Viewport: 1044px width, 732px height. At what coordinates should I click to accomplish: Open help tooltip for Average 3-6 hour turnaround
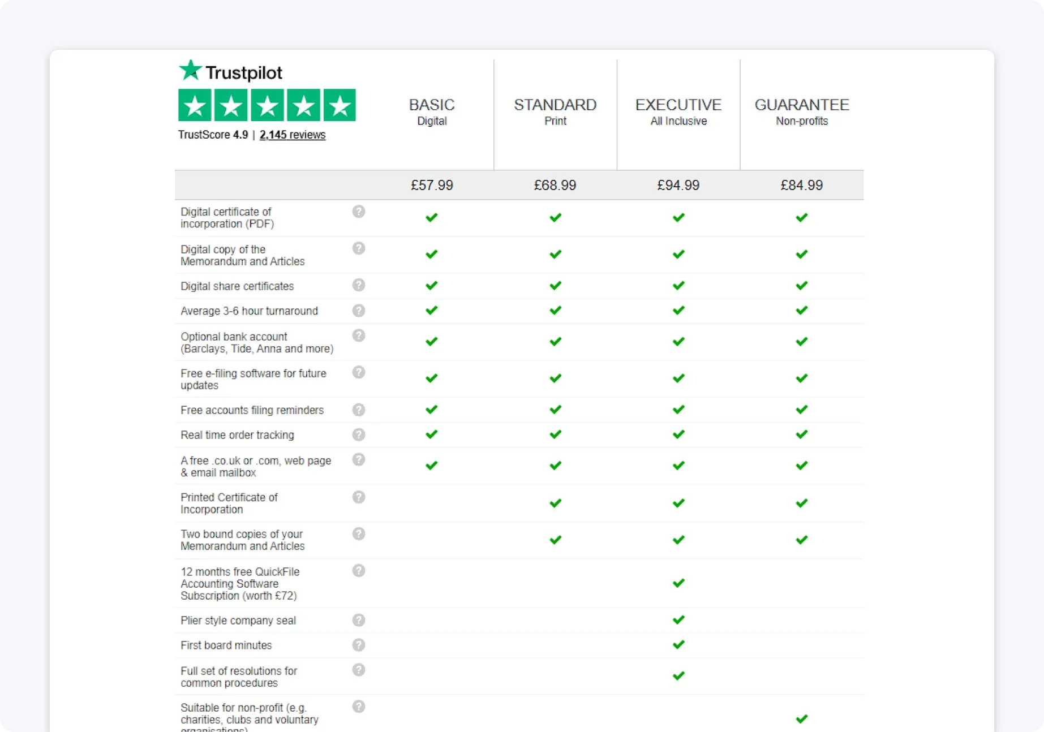point(359,310)
